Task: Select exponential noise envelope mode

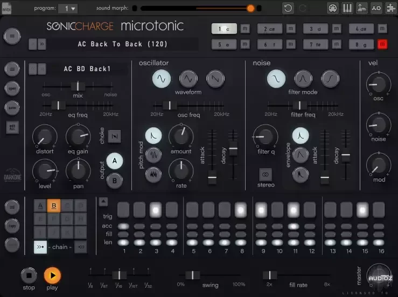Action: [x=301, y=135]
